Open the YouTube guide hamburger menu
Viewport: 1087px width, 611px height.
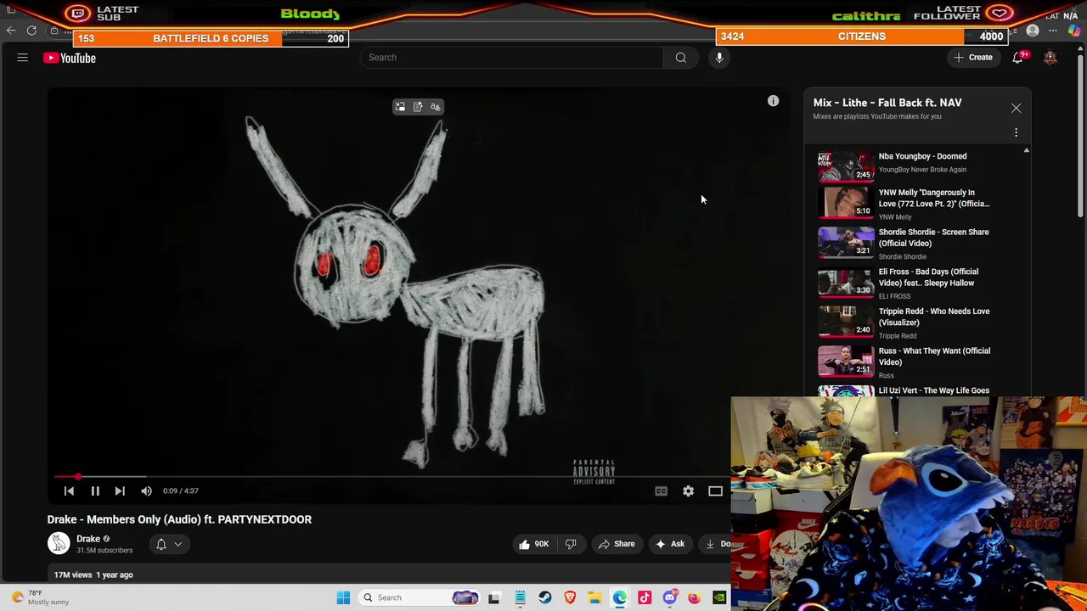click(23, 58)
